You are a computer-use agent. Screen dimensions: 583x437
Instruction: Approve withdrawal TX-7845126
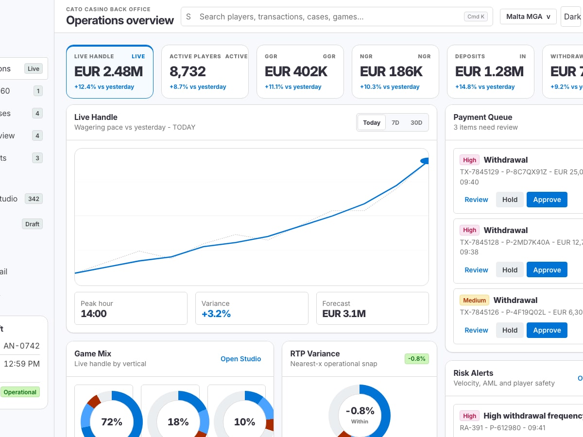tap(547, 330)
